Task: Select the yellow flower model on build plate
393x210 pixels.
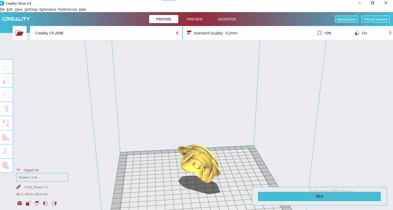Action: point(199,163)
